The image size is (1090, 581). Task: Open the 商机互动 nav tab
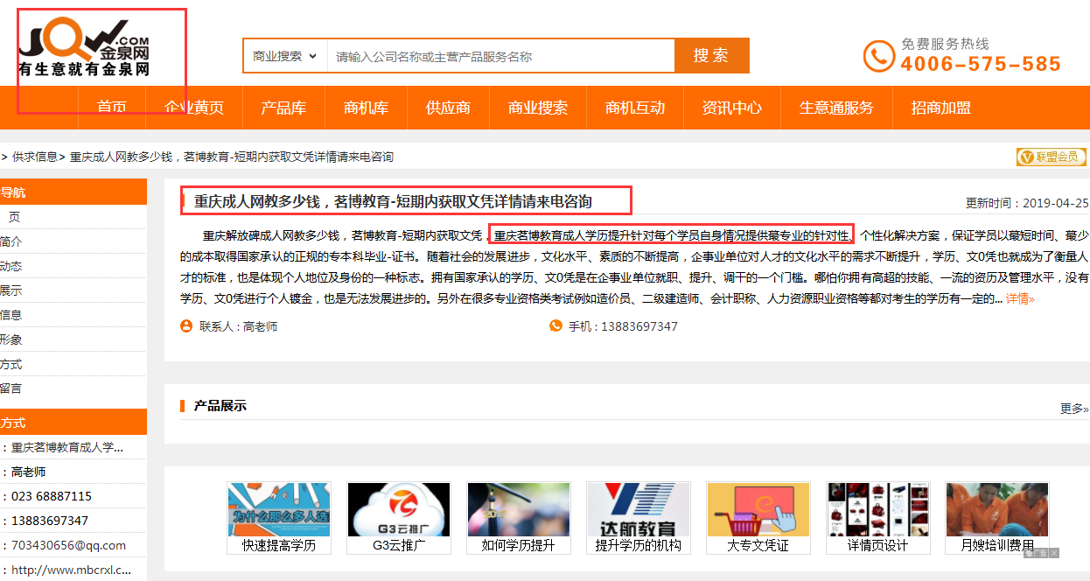point(635,108)
